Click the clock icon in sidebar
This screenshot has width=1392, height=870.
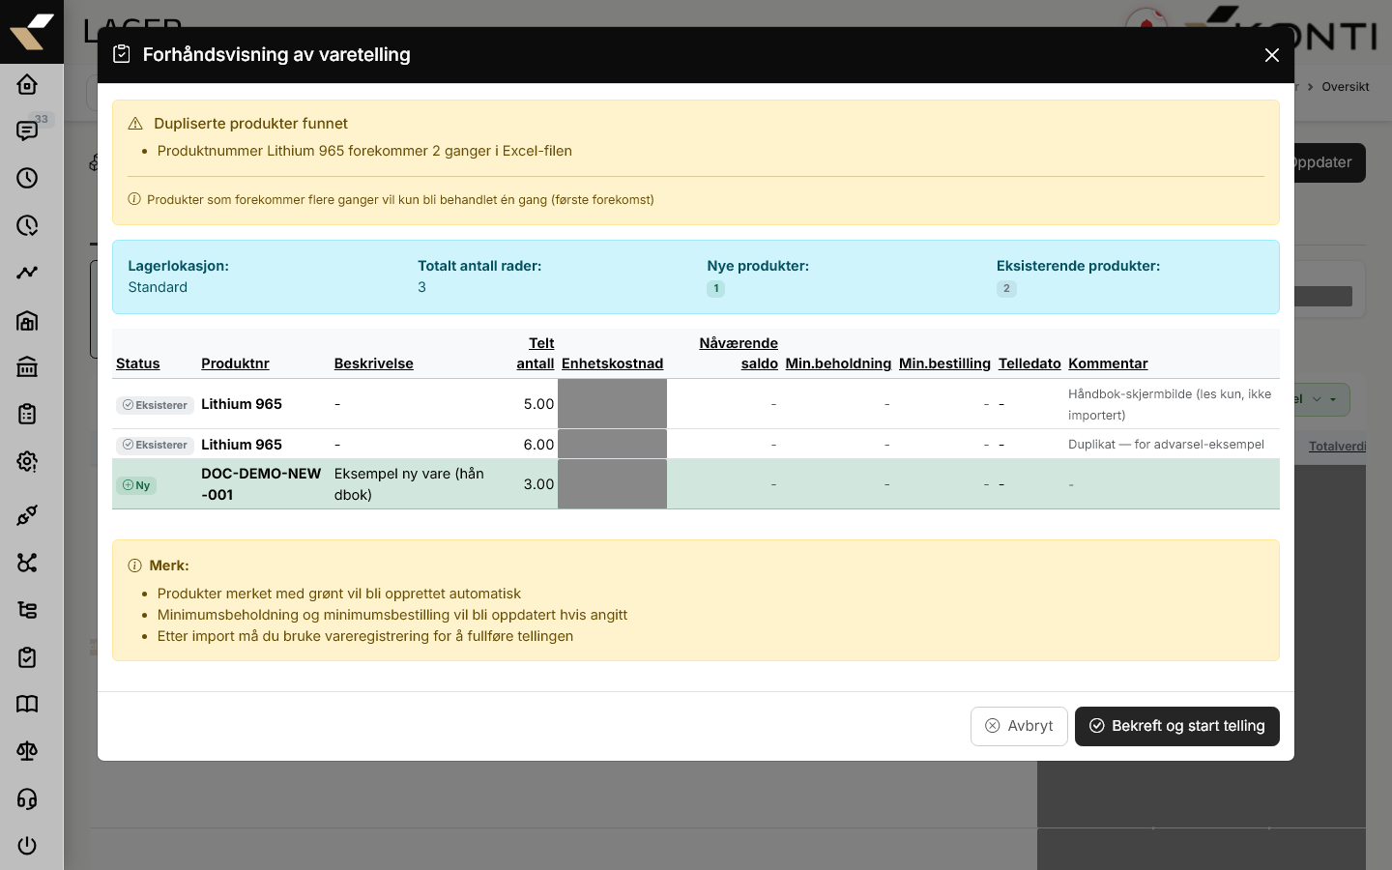27,178
